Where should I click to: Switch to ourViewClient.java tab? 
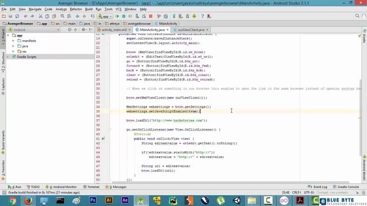pos(191,30)
